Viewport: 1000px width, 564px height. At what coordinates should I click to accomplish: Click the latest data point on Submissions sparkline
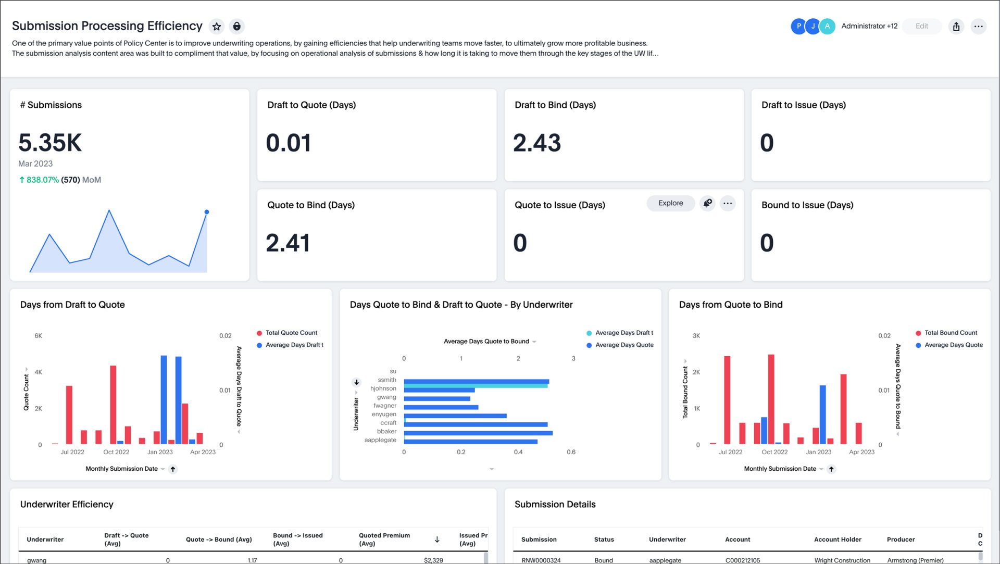click(207, 212)
